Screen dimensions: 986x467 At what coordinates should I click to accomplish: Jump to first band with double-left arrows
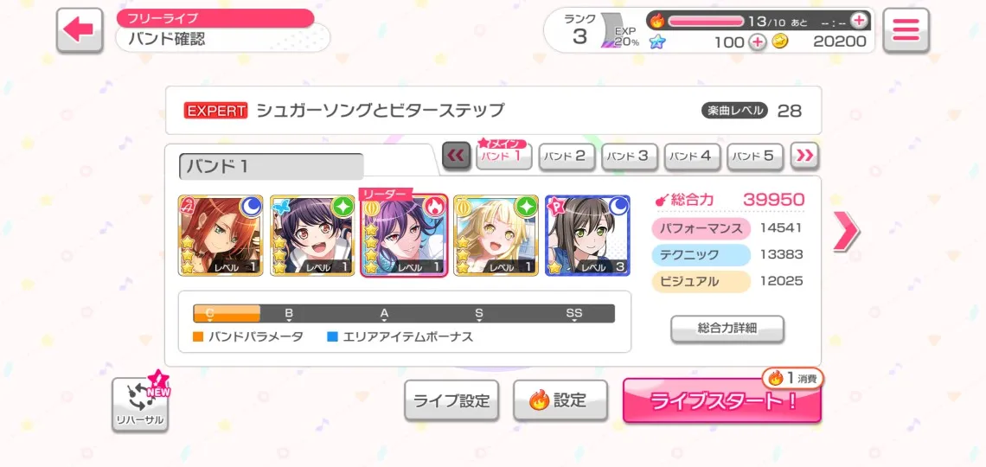[456, 156]
